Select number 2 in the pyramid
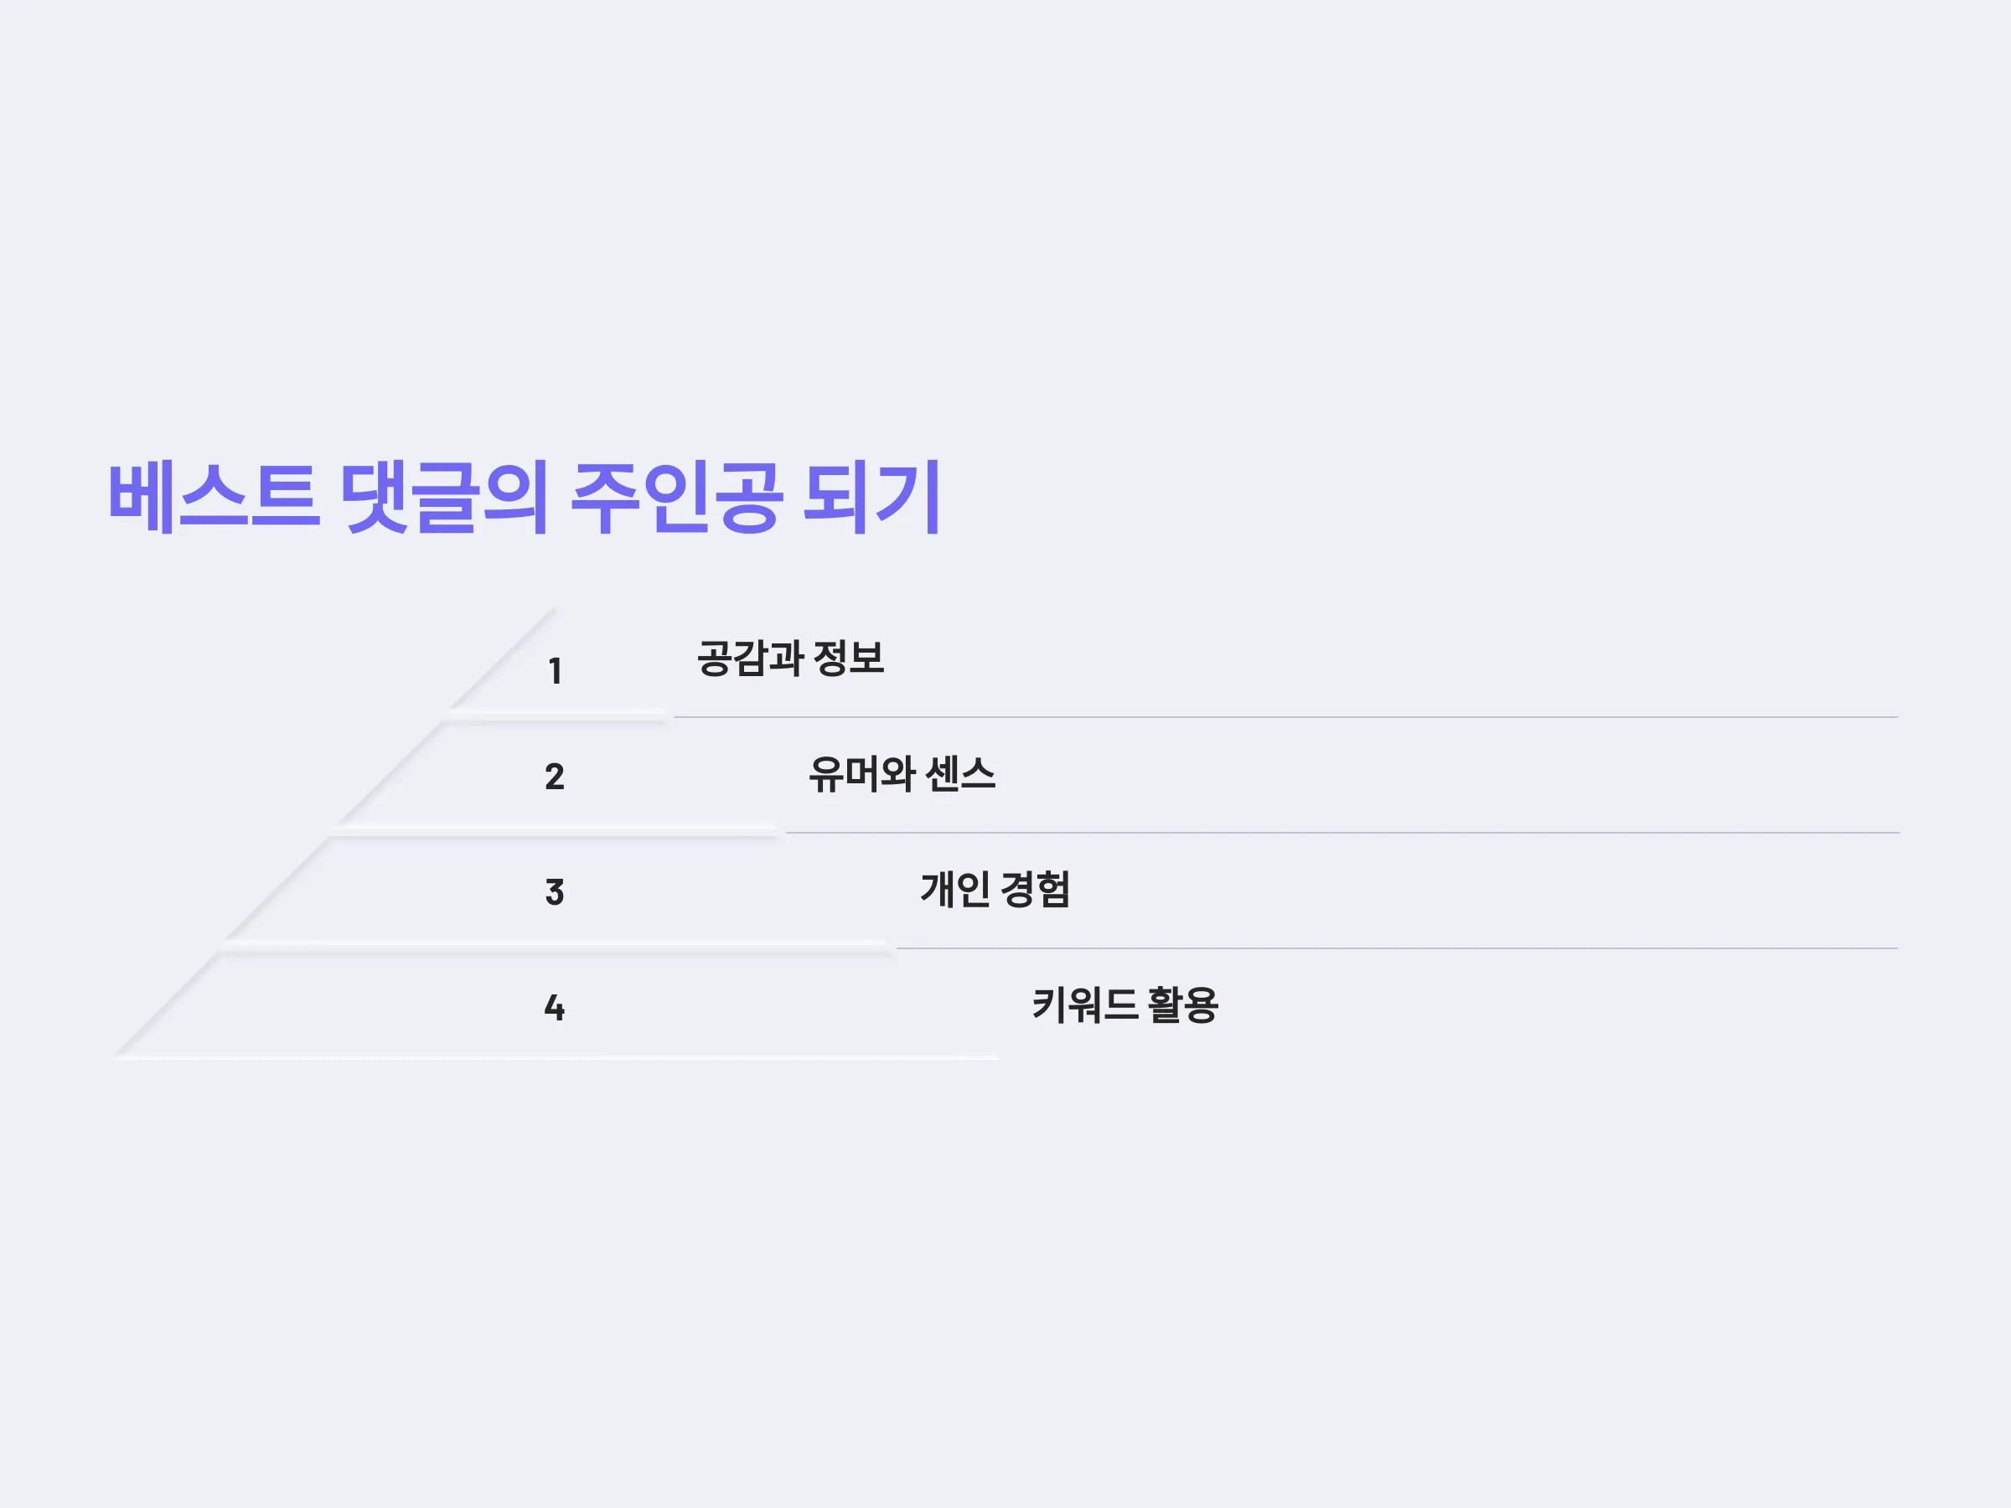This screenshot has width=2011, height=1508. 555,777
